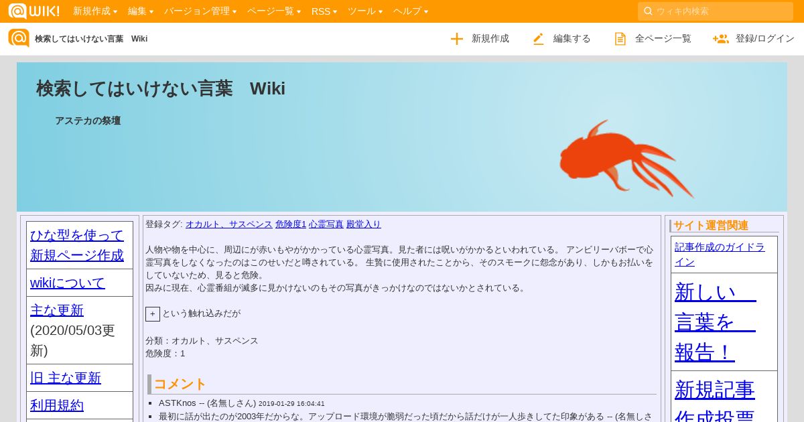Open the オカルト、サスペンス tag link
This screenshot has height=422, width=804.
point(229,224)
